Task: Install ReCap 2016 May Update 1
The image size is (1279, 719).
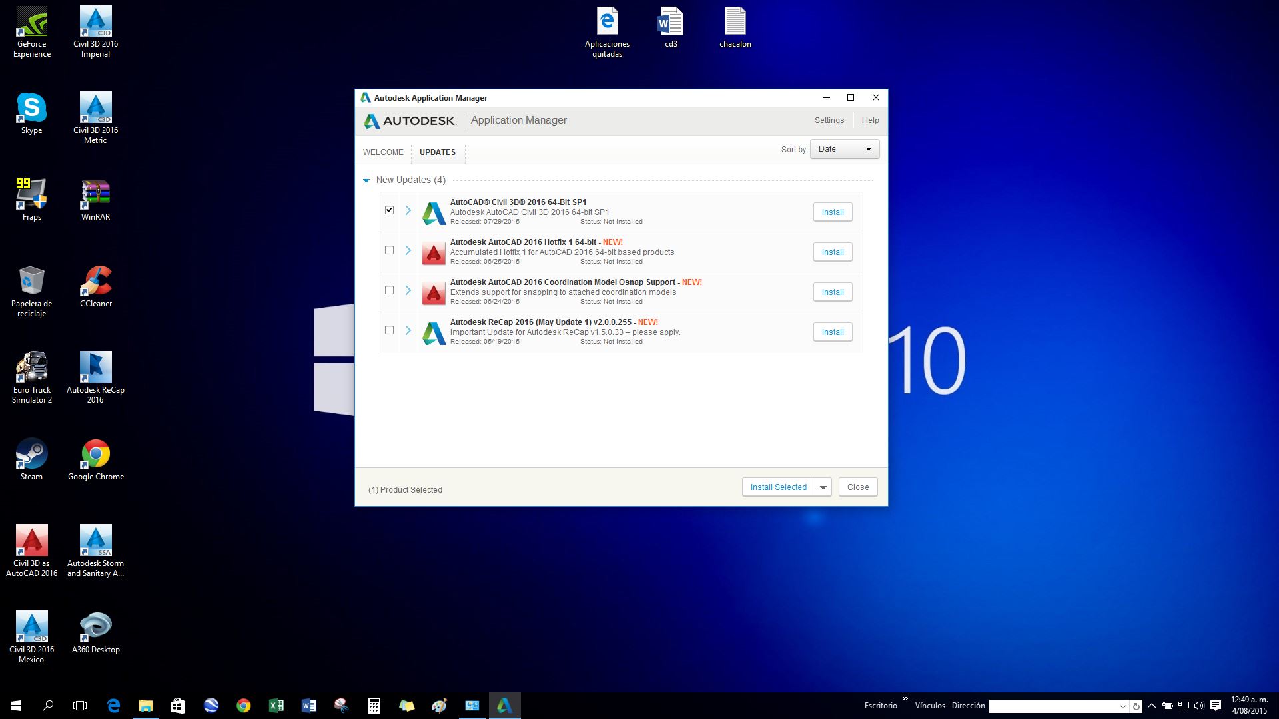Action: (x=833, y=332)
